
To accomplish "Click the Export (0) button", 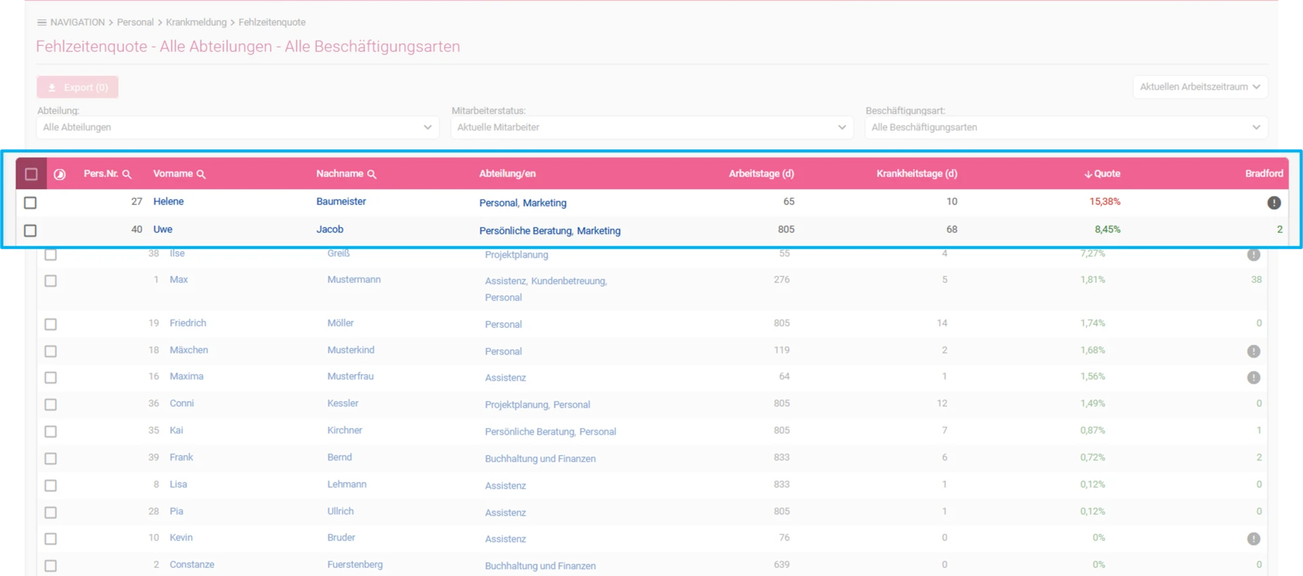I will coord(77,88).
